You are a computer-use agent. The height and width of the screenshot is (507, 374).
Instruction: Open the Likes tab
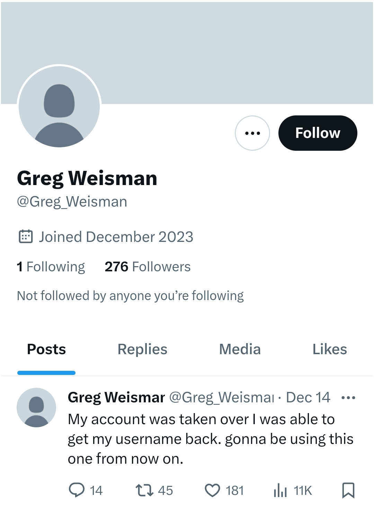[x=330, y=349]
